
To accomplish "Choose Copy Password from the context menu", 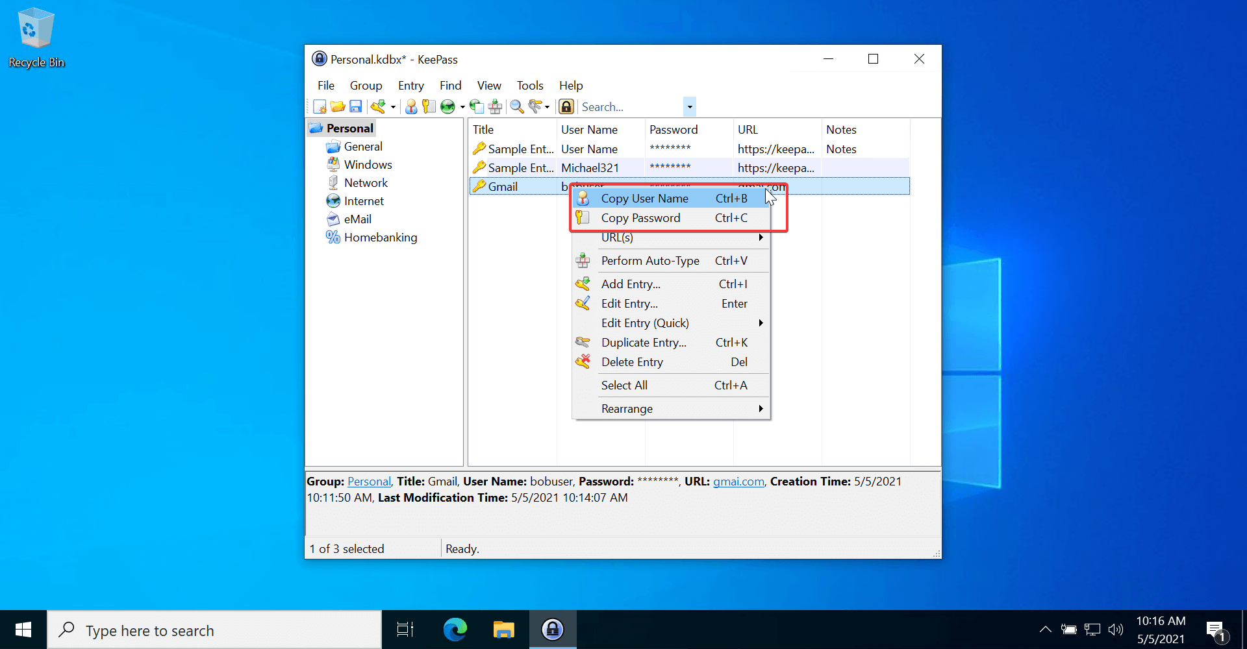I will click(641, 218).
